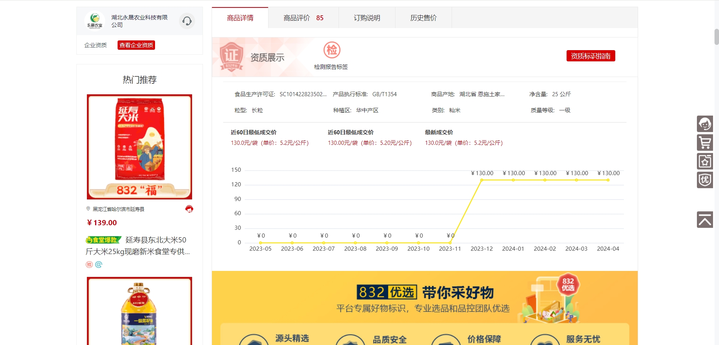
Task: Click the 2023-12 data point on the price chart
Action: (x=482, y=180)
